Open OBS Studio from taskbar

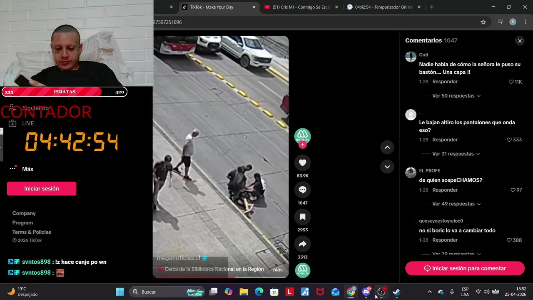tap(381, 292)
